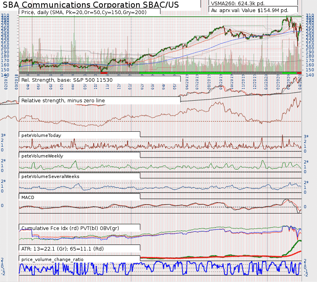Click the 2* label right of peteVolumeSeveralWeeks
317x282 pixels.
point(306,183)
